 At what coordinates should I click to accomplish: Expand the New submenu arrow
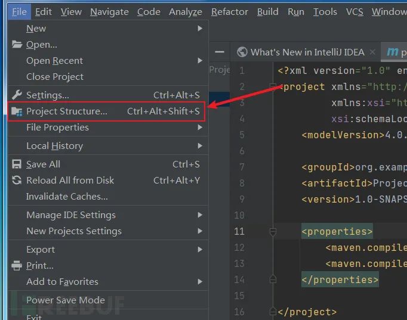tap(200, 28)
